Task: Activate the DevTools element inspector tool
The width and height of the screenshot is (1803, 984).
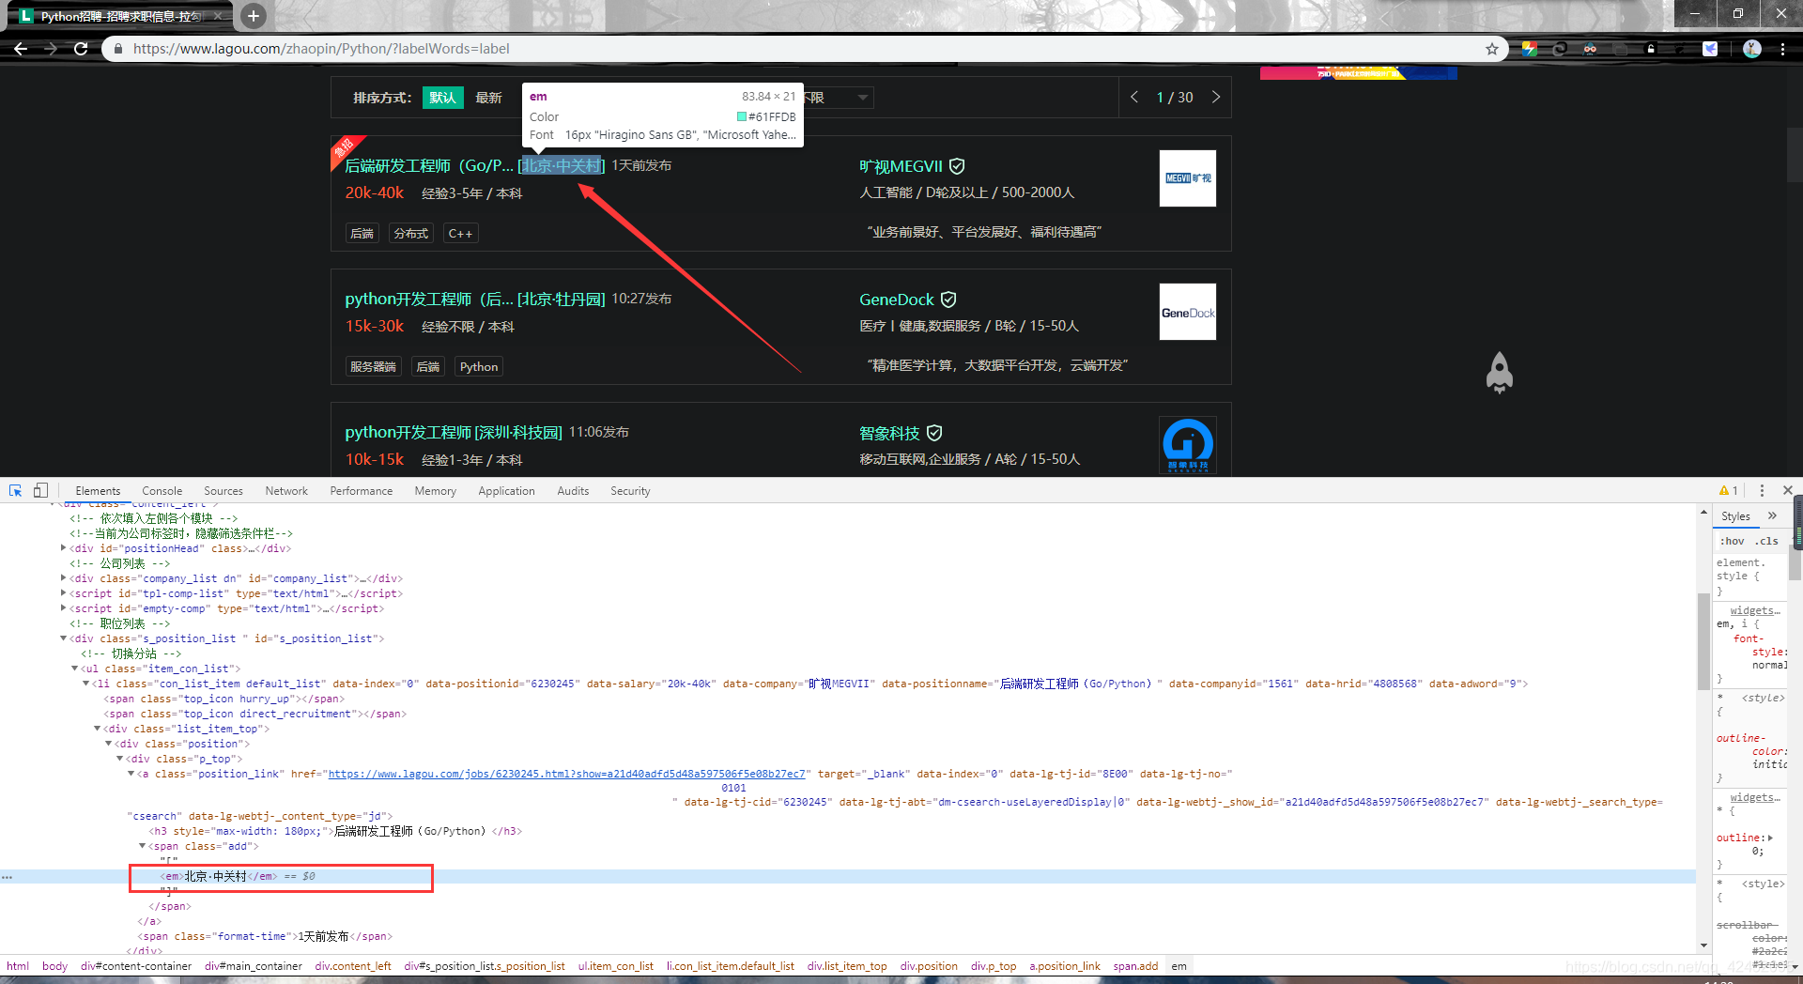Action: tap(16, 490)
